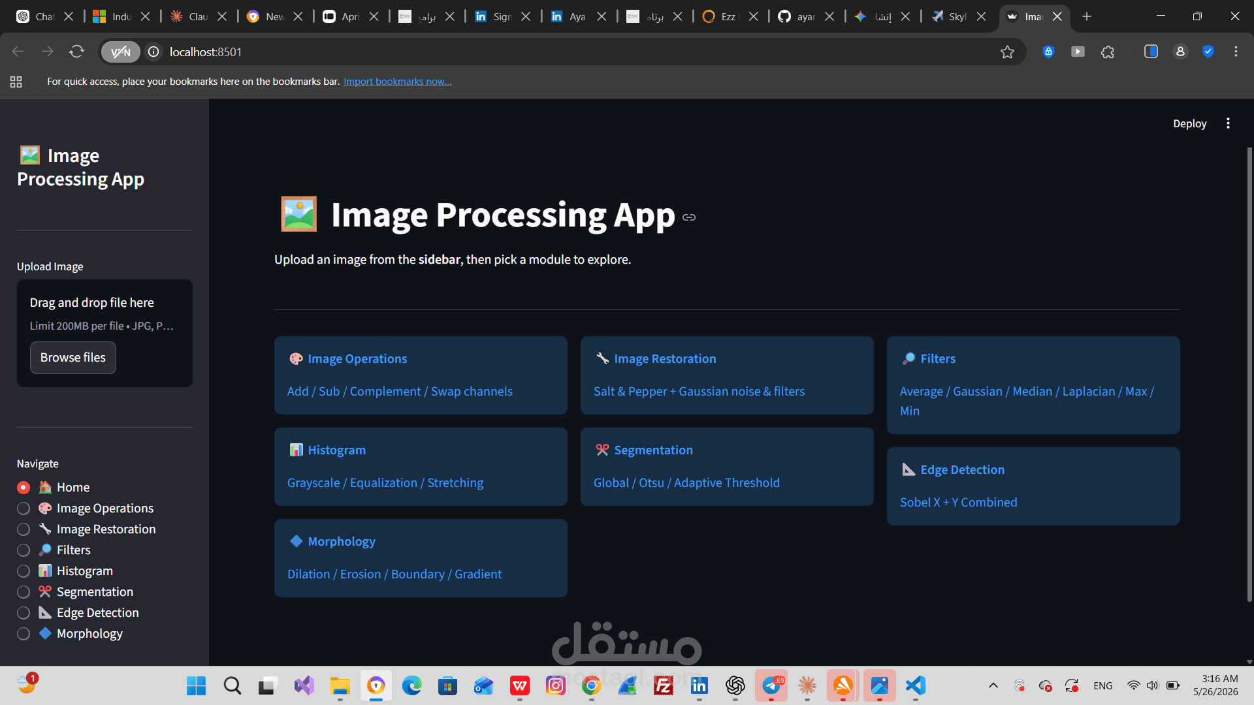Open Microsoft Edge from the taskbar
Screen dimensions: 1254x705
[411, 685]
